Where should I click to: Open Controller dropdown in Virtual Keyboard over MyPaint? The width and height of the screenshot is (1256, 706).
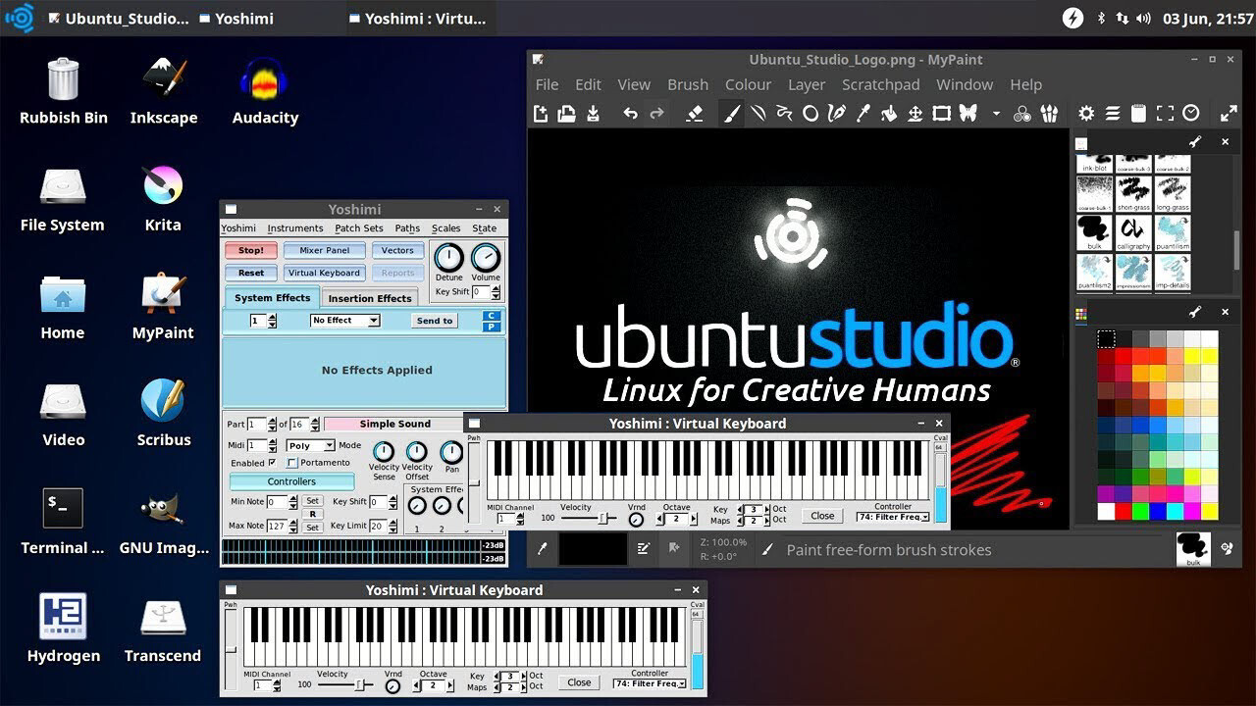pyautogui.click(x=893, y=517)
